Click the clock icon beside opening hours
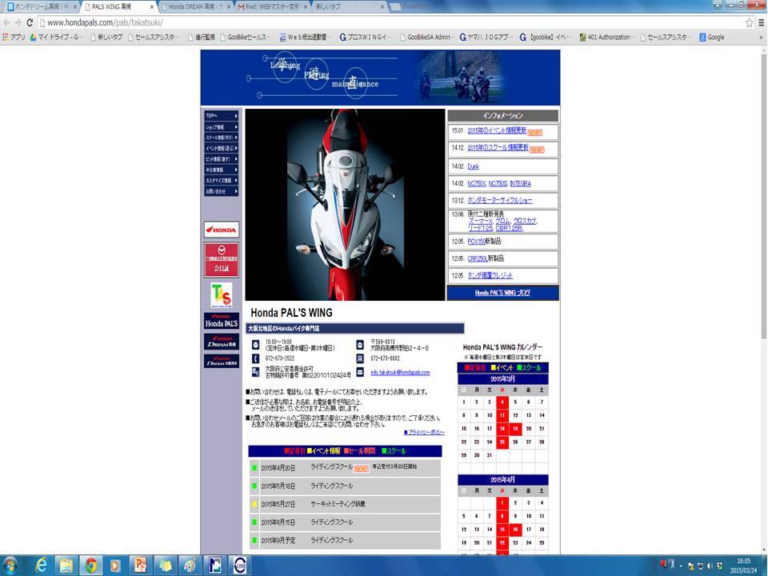This screenshot has width=768, height=576. 255,345
